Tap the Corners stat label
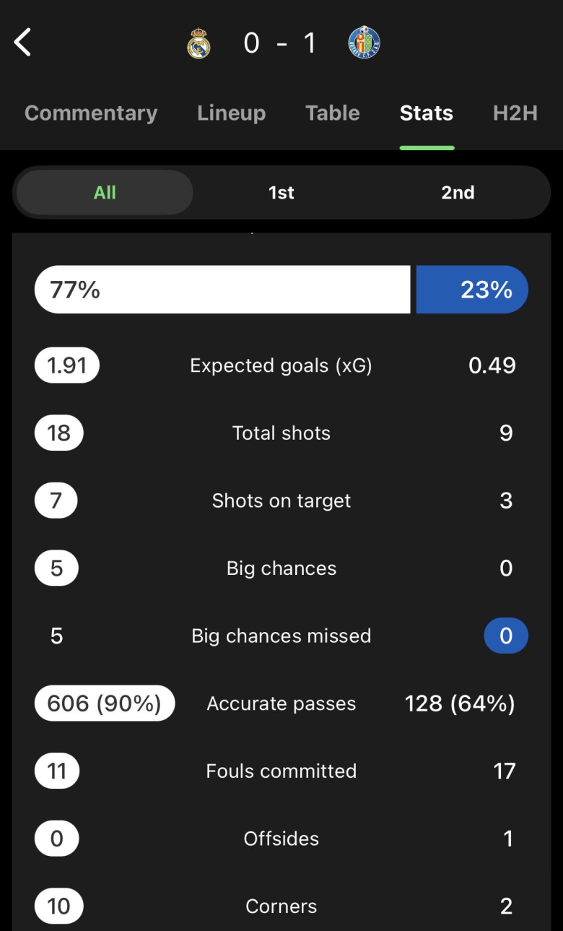 coord(281,906)
